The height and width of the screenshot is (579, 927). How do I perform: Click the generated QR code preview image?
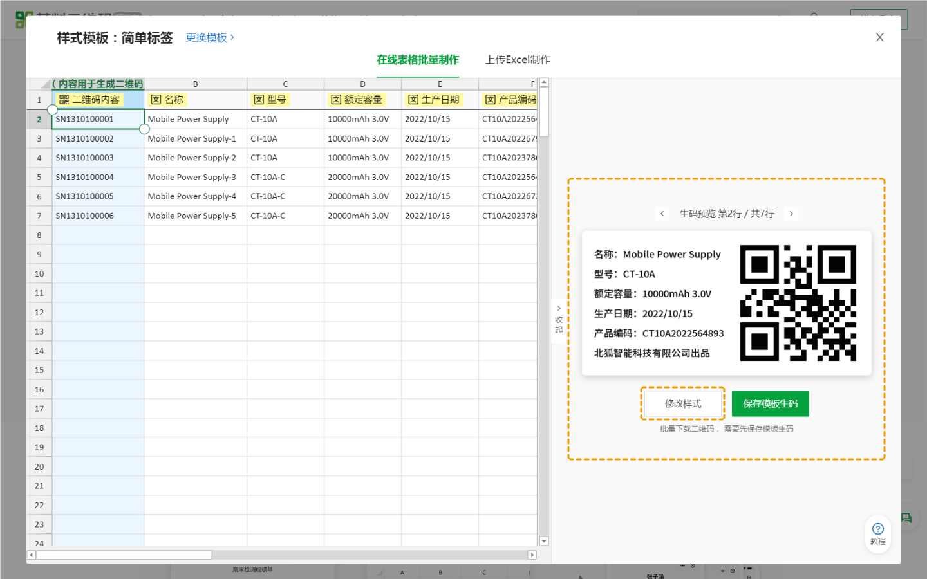798,302
